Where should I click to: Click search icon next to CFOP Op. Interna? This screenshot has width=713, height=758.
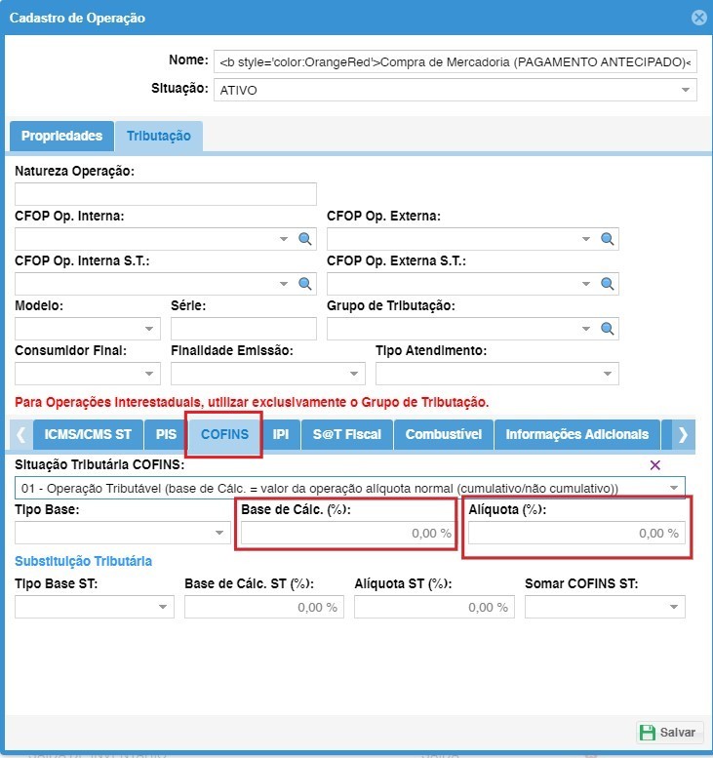(304, 239)
